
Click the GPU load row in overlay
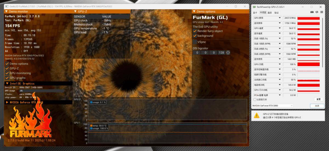[101, 32]
